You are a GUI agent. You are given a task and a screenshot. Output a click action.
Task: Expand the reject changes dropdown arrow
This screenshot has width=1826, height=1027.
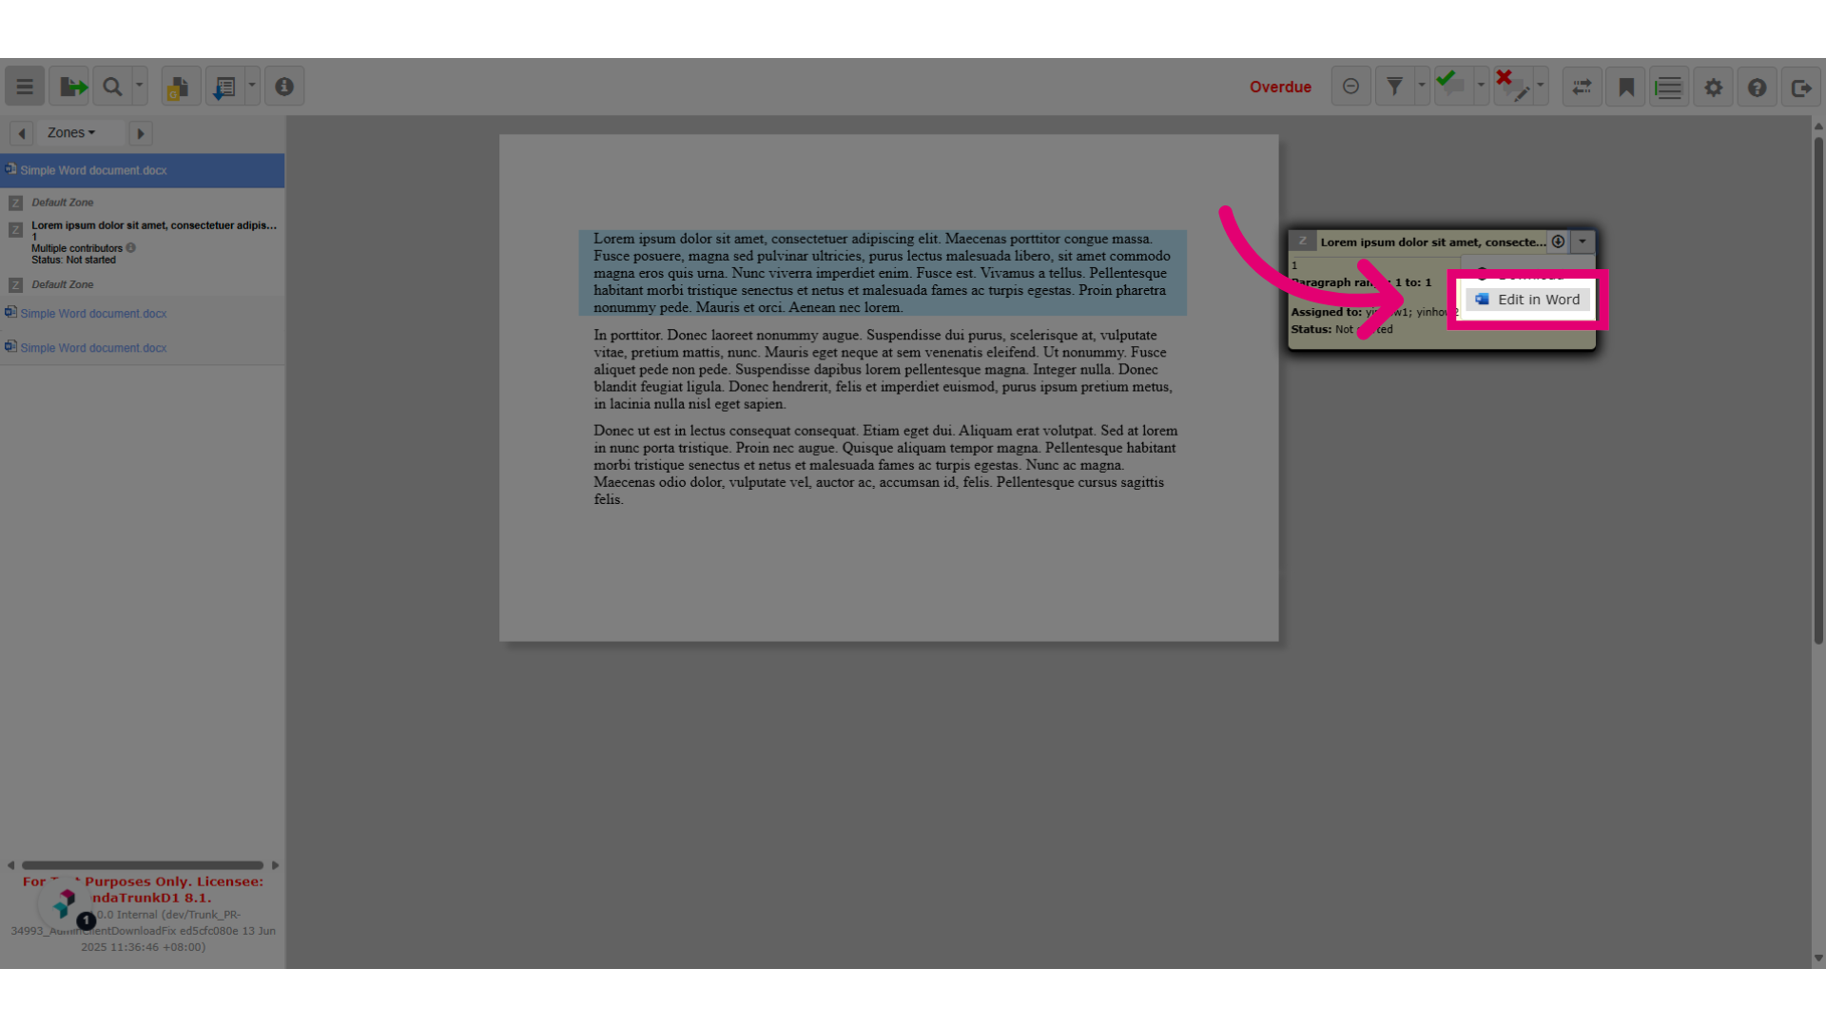[1541, 87]
